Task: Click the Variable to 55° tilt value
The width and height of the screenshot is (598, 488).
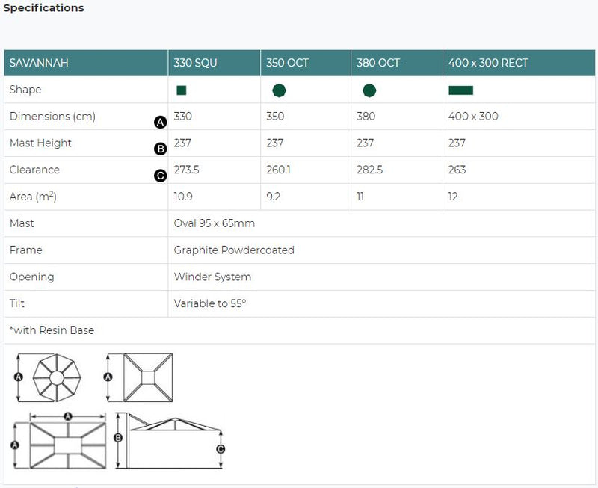Action: tap(210, 303)
